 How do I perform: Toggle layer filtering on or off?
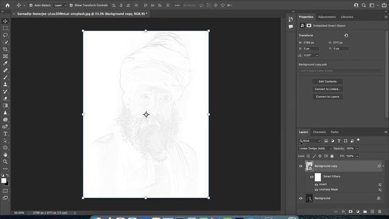point(358,141)
